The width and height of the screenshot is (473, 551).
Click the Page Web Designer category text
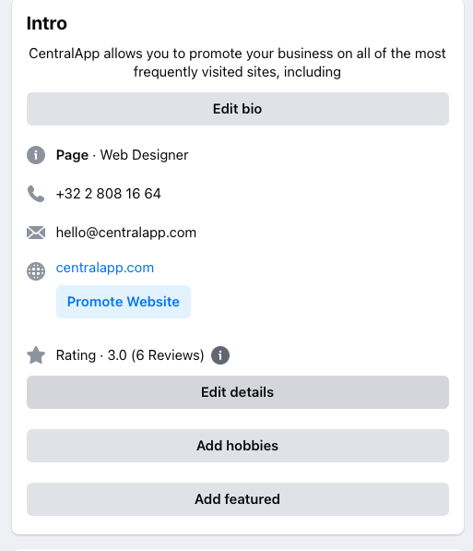pyautogui.click(x=123, y=155)
